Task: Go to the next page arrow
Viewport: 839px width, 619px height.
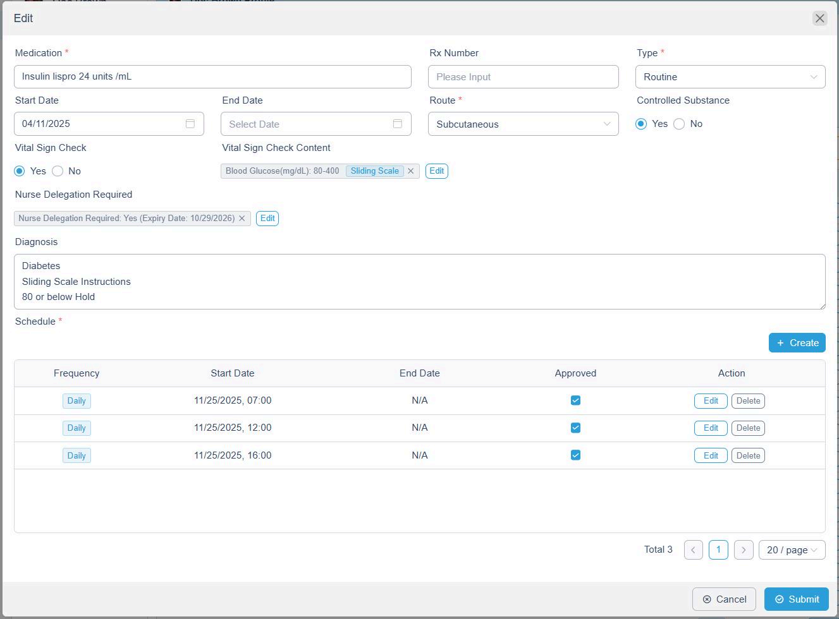Action: coord(744,550)
